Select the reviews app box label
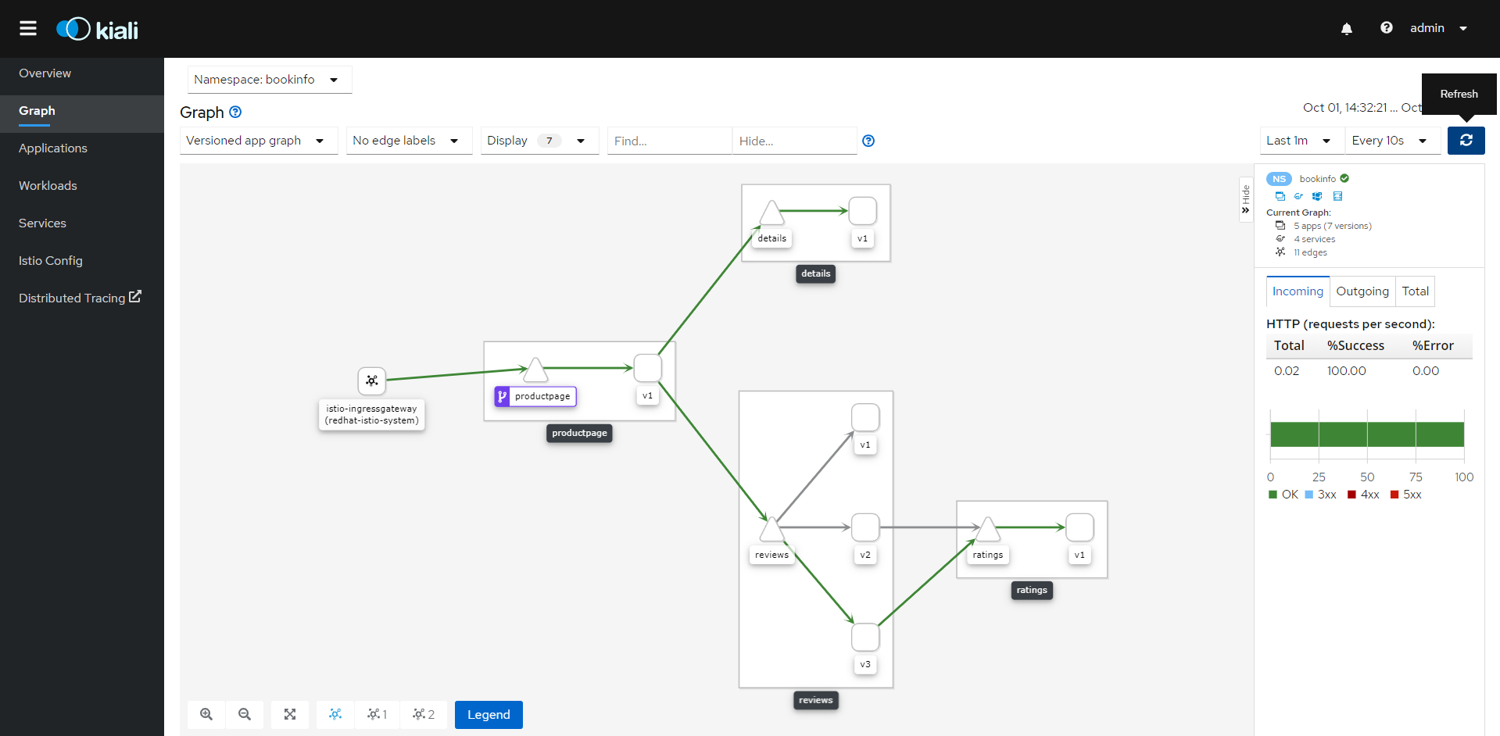The image size is (1500, 736). (815, 700)
